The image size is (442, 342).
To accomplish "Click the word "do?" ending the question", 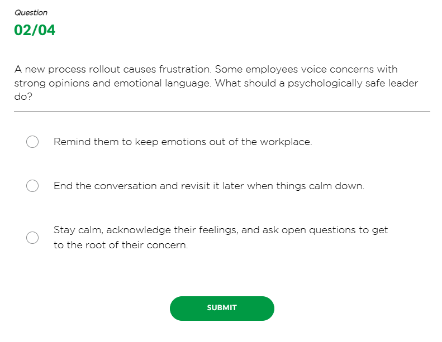I will coord(23,97).
